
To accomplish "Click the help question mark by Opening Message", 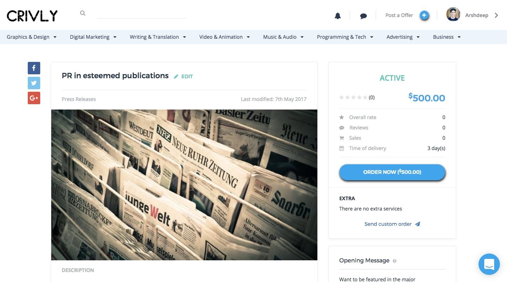I will click(x=395, y=261).
